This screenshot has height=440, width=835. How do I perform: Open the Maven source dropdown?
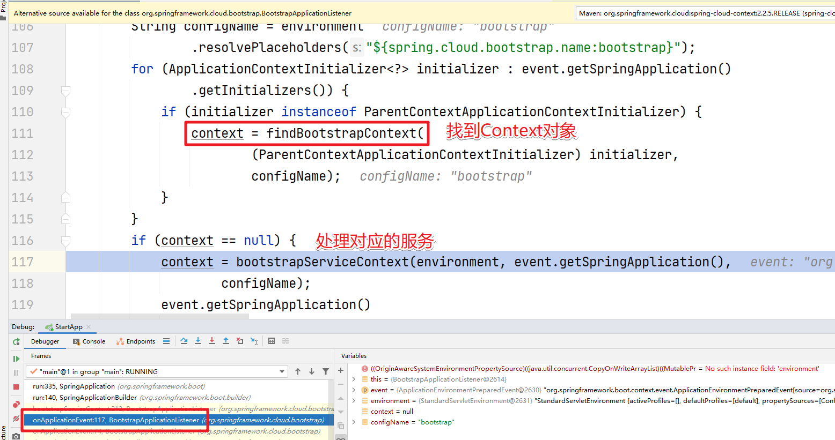click(x=705, y=13)
